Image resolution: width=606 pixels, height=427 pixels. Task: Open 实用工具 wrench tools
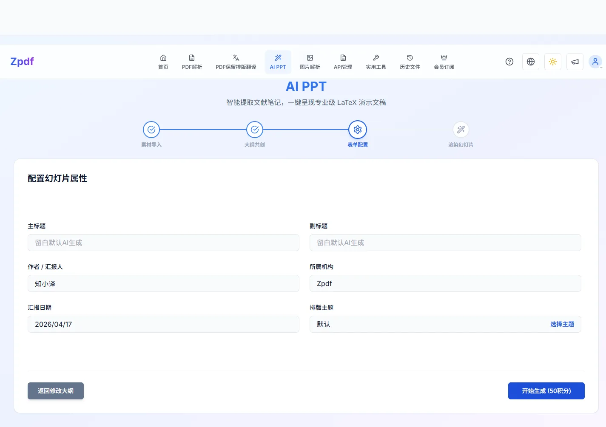376,62
